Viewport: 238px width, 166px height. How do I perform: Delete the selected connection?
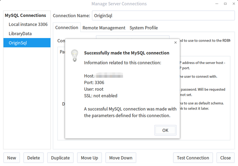point(33,158)
